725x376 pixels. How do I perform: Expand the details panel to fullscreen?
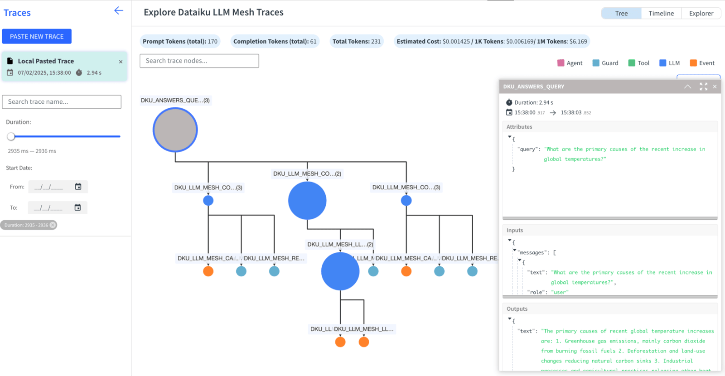coord(703,87)
